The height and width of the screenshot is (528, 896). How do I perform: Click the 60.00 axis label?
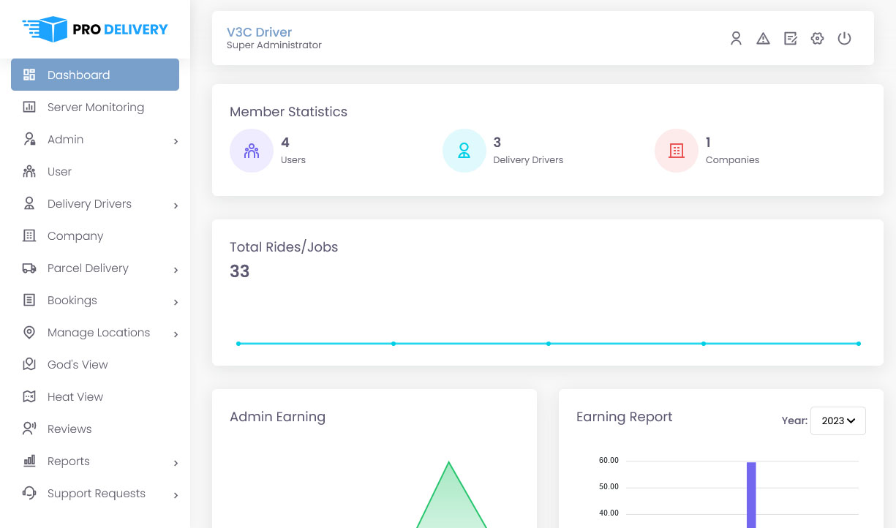point(609,460)
